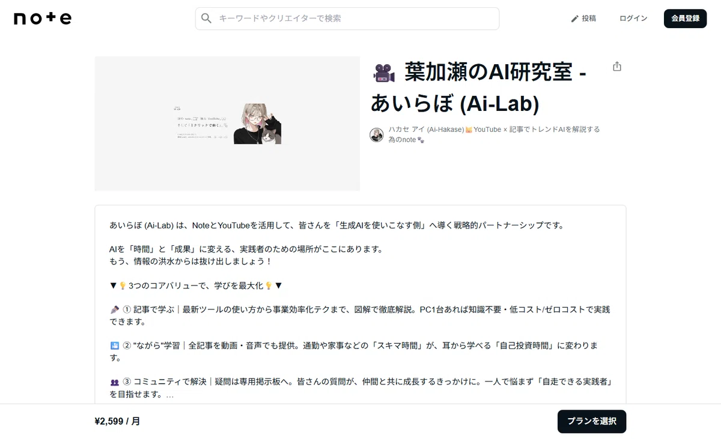Screen dimensions: 721x439
Task: Click the line 3つのコアバリューで、学びを最大化
Action: pyautogui.click(x=196, y=285)
